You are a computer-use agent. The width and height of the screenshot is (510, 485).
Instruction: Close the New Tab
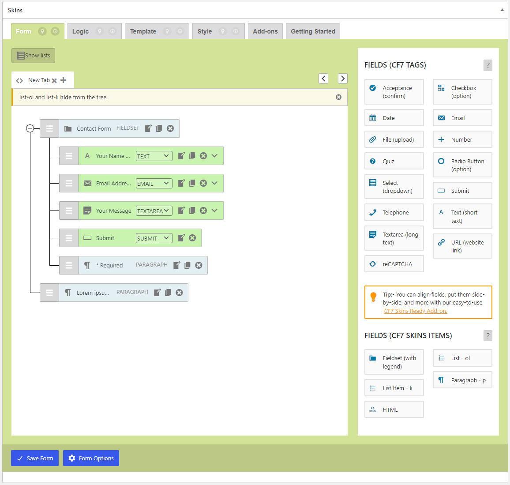(x=54, y=80)
